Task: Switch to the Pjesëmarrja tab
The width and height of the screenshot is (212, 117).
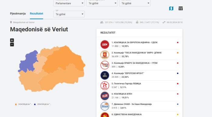Action: pyautogui.click(x=18, y=14)
